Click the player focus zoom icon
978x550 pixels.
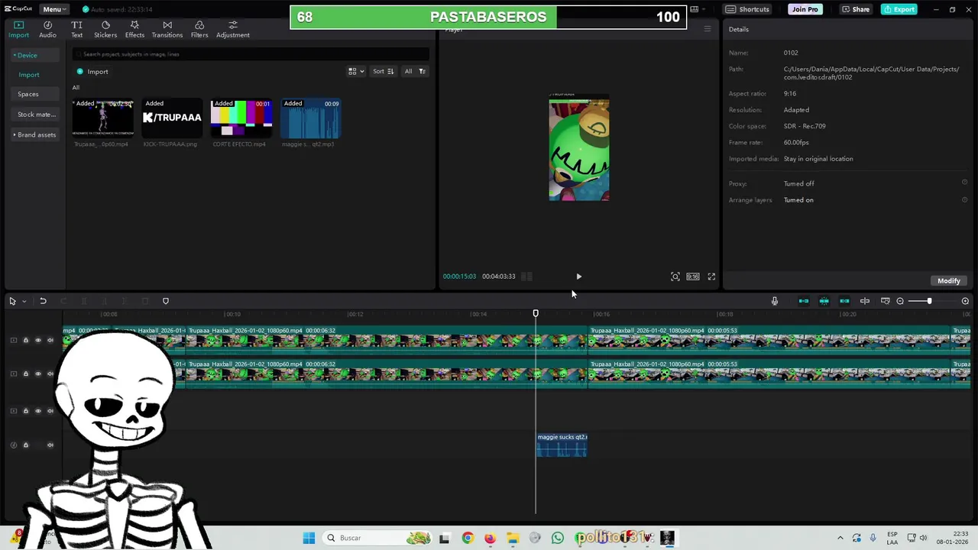pyautogui.click(x=675, y=277)
